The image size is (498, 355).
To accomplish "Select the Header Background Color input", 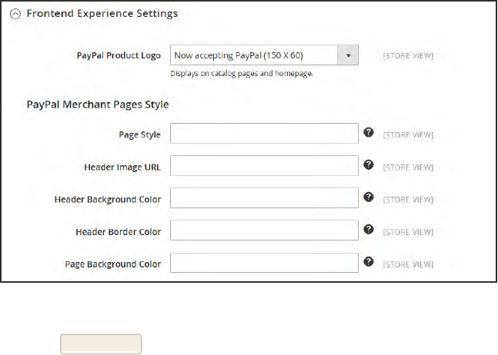I will pyautogui.click(x=264, y=198).
